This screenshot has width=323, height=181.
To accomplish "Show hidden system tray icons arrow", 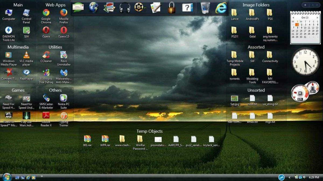I will tap(289, 178).
